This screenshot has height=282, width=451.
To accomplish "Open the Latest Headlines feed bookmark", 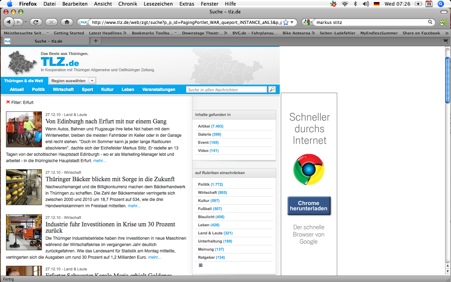I will coord(108,33).
